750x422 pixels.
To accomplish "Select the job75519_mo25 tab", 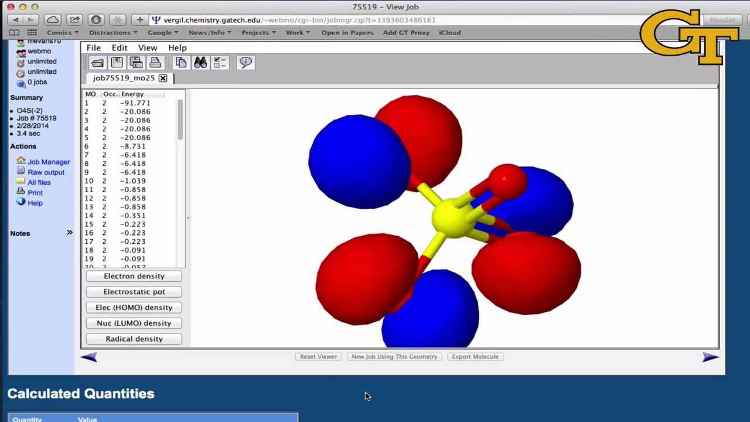I will coord(124,78).
